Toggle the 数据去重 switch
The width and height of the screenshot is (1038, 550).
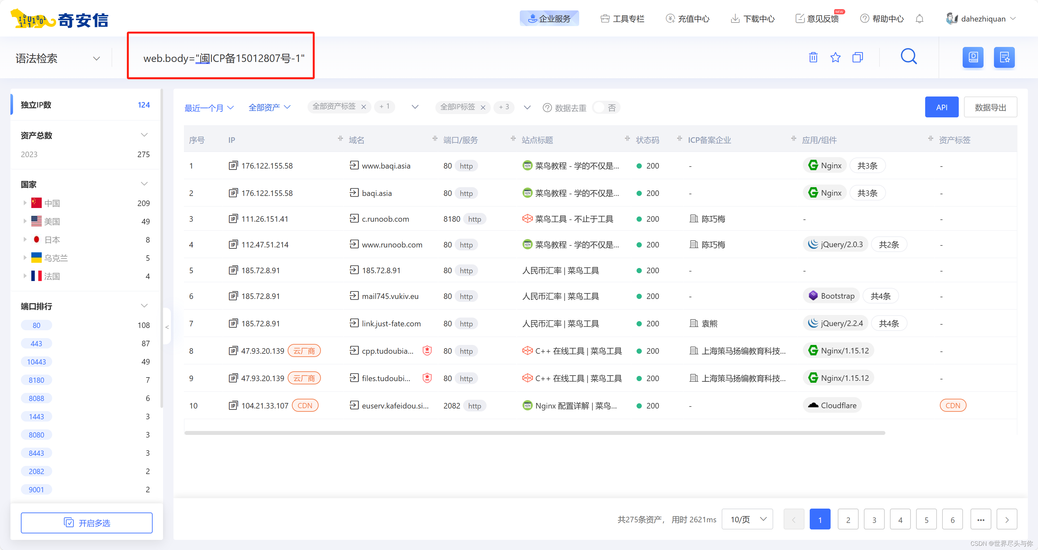pyautogui.click(x=606, y=108)
